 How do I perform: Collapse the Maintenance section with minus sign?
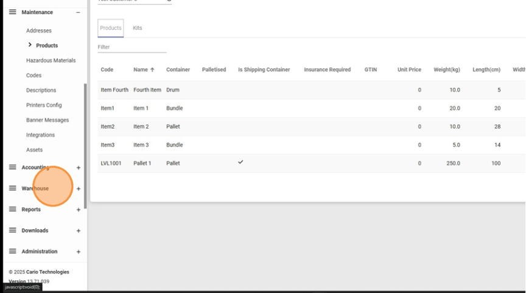pyautogui.click(x=78, y=12)
